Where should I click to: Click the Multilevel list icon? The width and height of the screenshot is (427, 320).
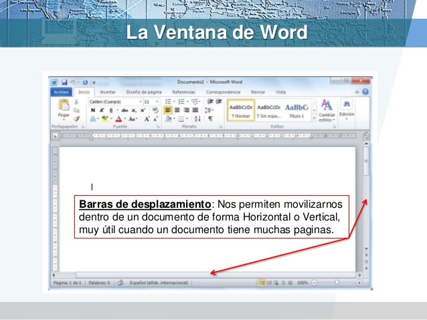pos(195,102)
